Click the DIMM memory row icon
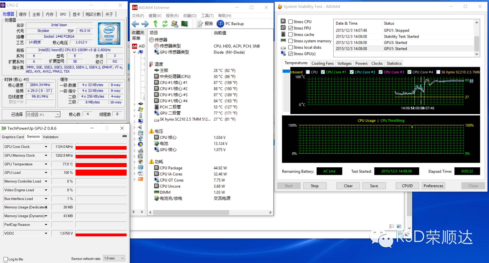The height and width of the screenshot is (263, 489). click(156, 192)
